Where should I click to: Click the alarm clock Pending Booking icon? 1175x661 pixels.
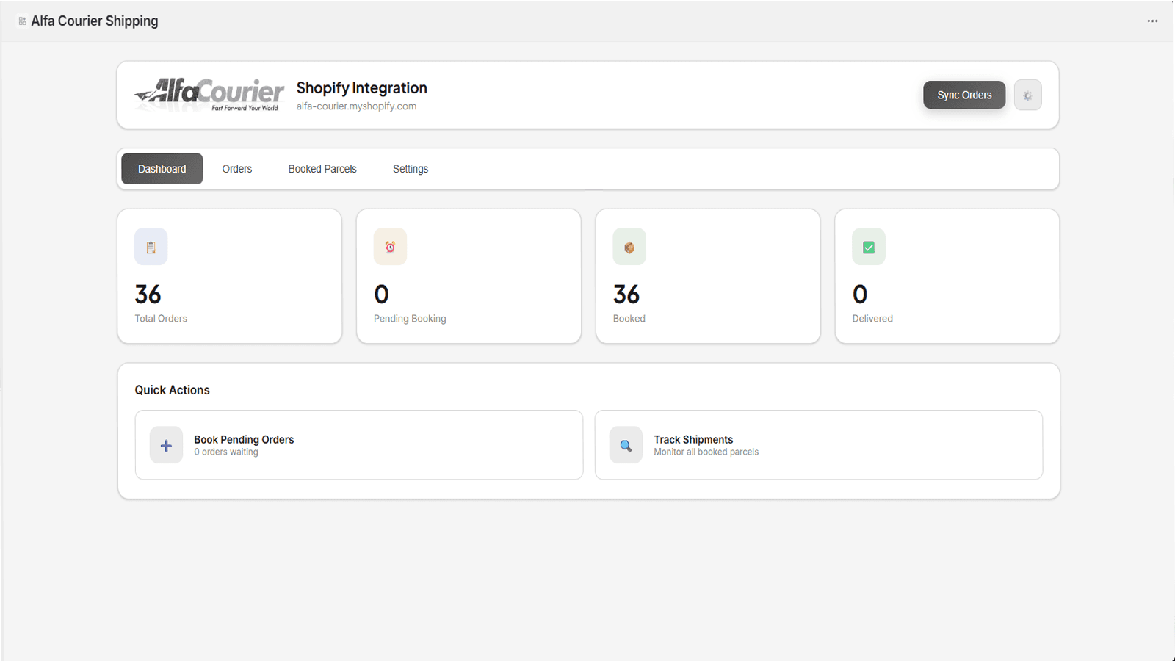point(390,247)
